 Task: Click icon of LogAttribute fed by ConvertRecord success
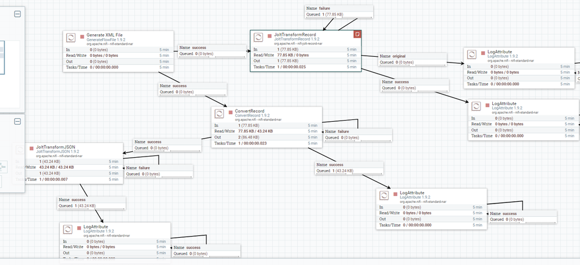[x=384, y=195]
